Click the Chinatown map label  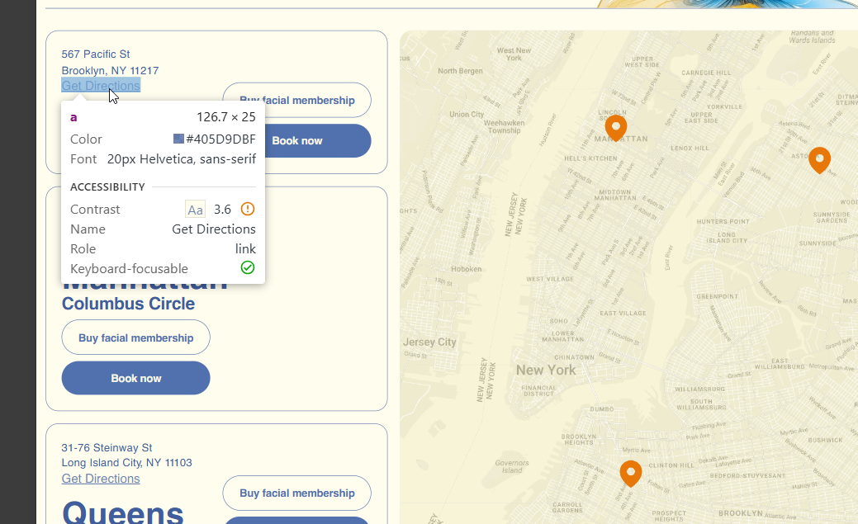coord(574,357)
